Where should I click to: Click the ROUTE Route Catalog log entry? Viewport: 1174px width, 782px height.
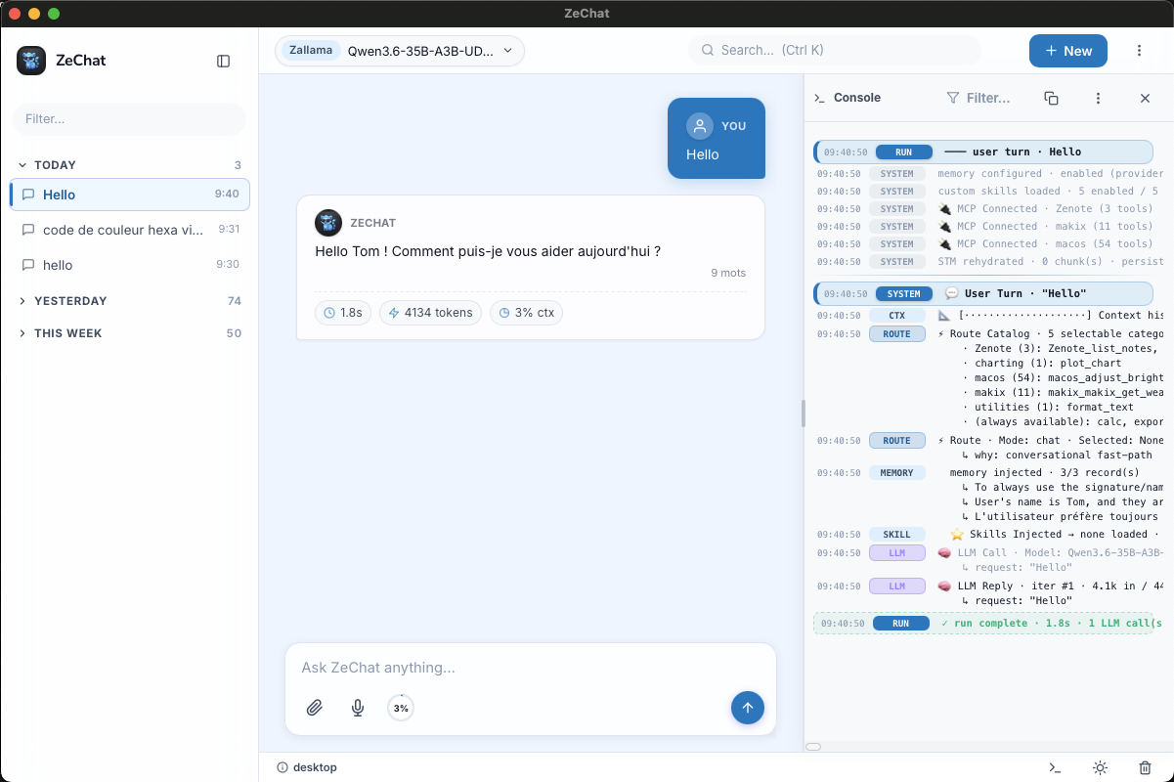click(988, 378)
